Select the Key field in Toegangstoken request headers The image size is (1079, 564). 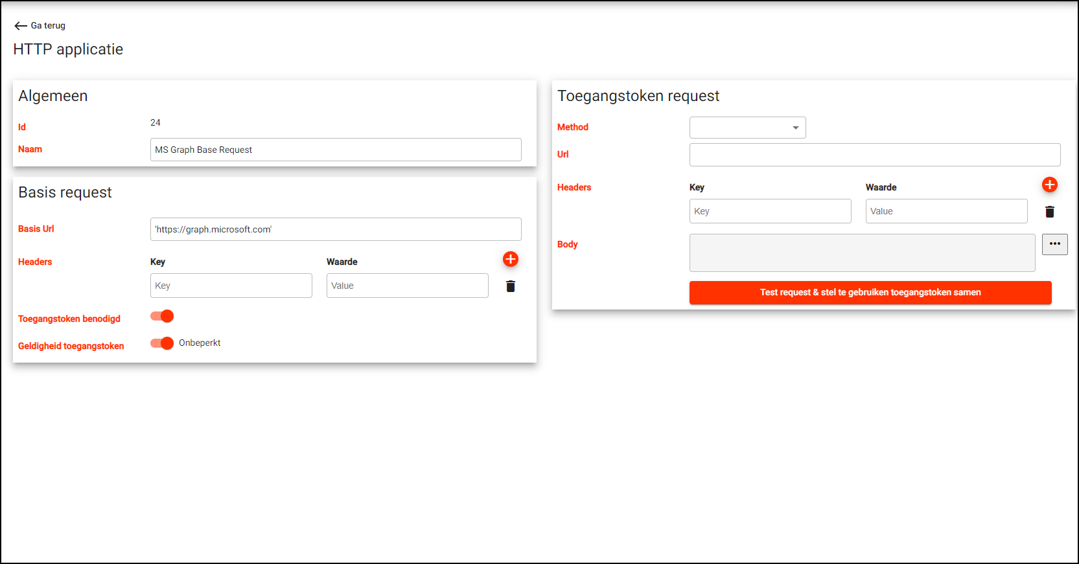[x=770, y=211]
